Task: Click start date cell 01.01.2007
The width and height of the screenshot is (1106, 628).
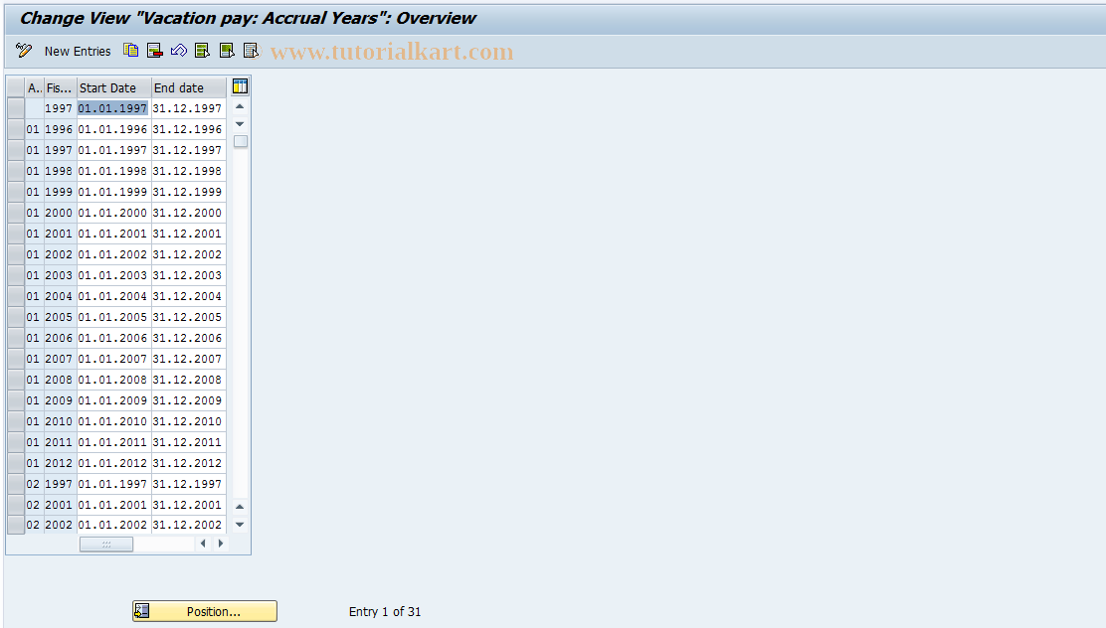Action: [112, 359]
